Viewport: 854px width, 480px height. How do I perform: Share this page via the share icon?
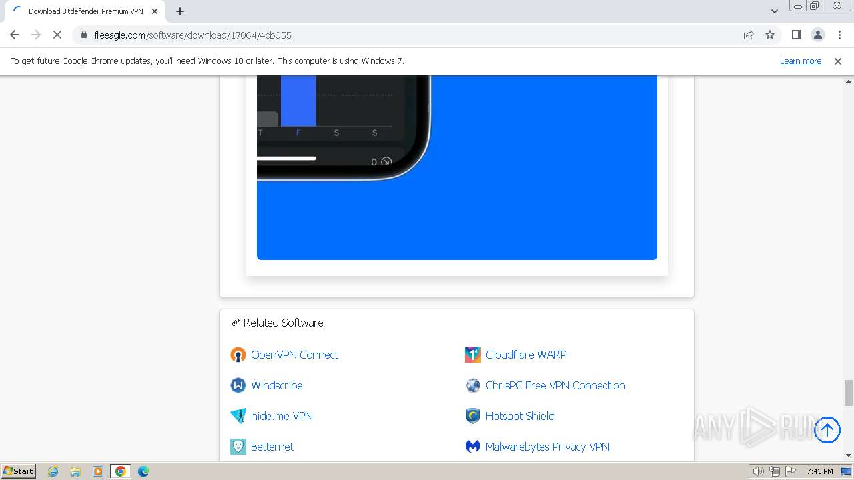[x=749, y=35]
